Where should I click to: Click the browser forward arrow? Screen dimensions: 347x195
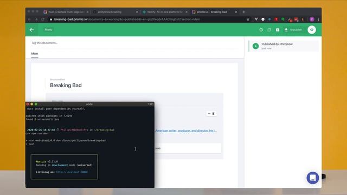click(36, 19)
